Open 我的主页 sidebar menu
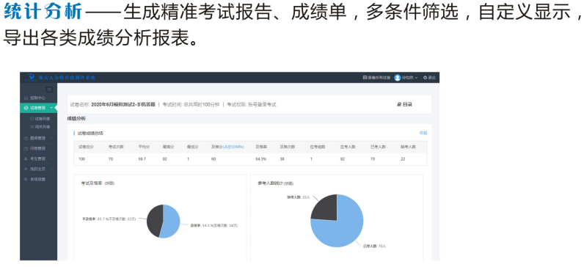This screenshot has width=584, height=267. 37,169
